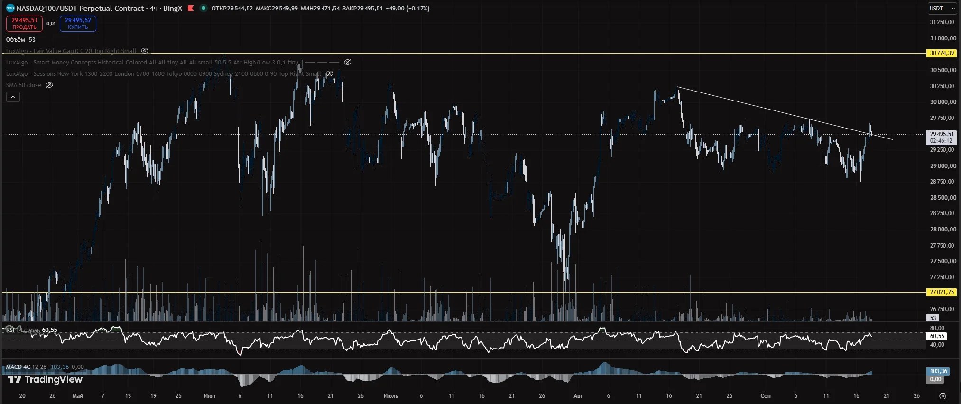Click the blue MACD value label 103,36
The width and height of the screenshot is (961, 404).
coord(938,371)
